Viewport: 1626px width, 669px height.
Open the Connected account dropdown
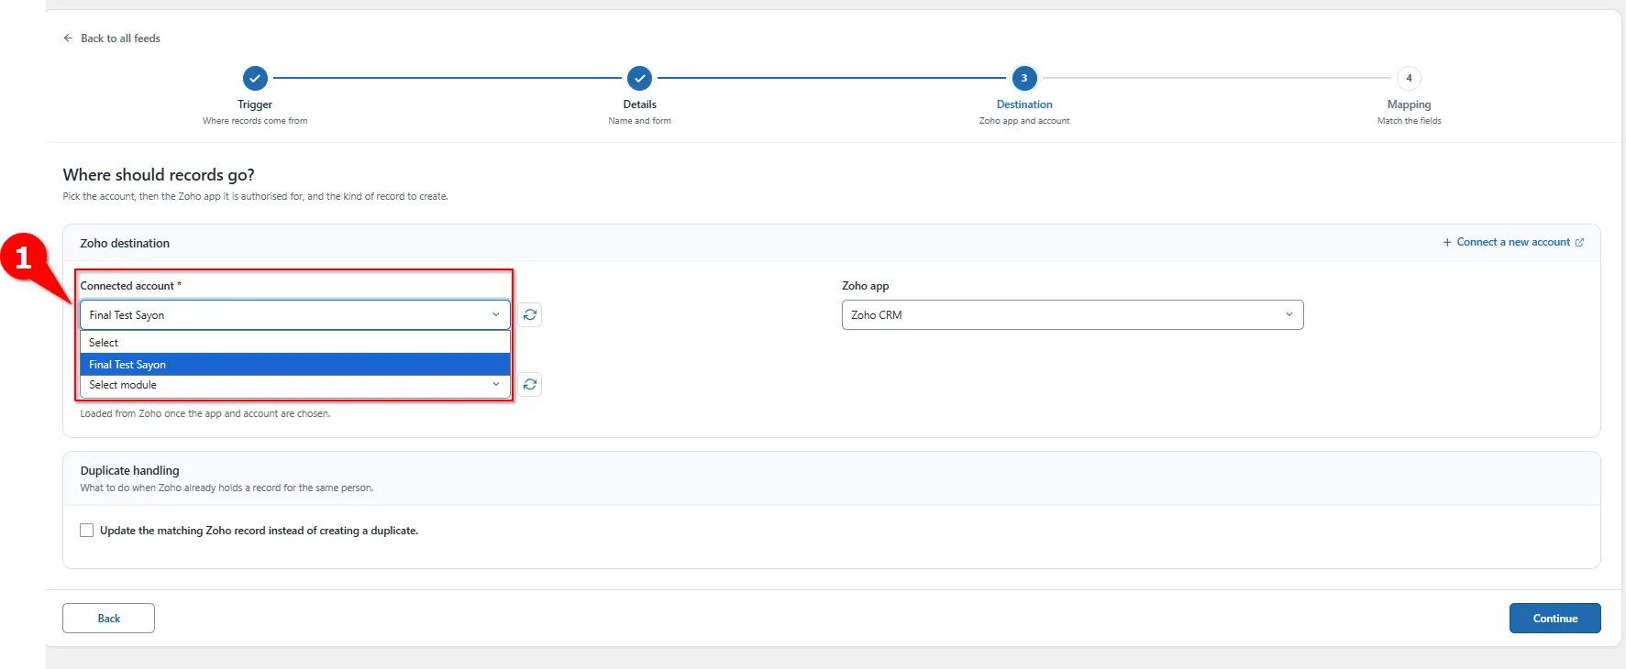tap(295, 314)
